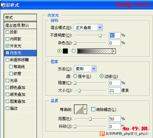Open the 等高线 contour thumbnail editor
This screenshot has height=138, width=153.
79,109
